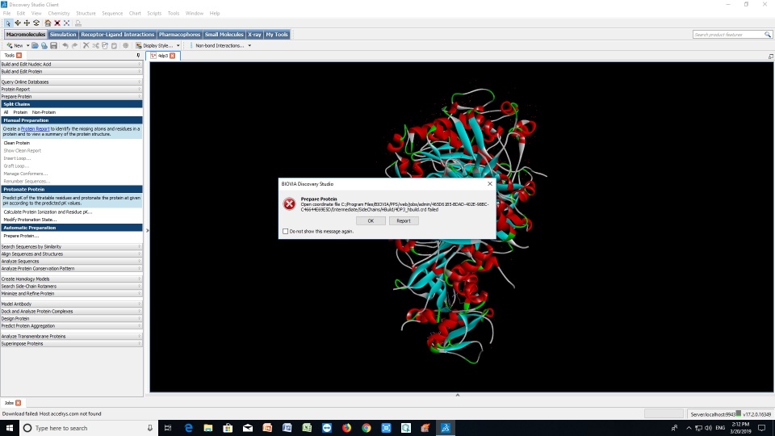This screenshot has height=436, width=775.
Task: Open the Display Style dropdown arrow
Action: tap(178, 45)
